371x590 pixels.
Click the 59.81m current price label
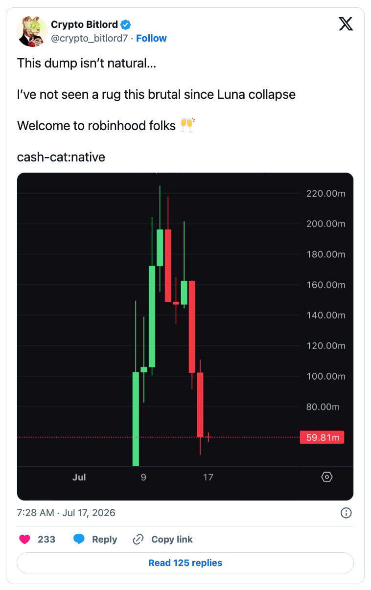point(322,437)
